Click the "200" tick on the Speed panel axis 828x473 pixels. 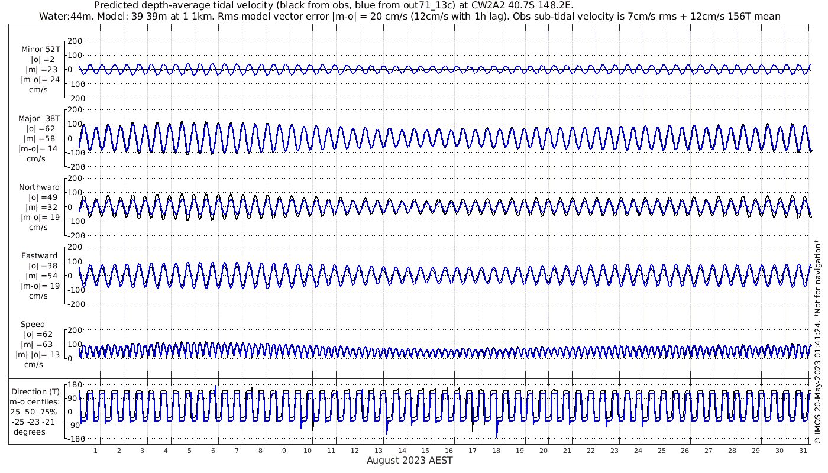coord(74,330)
